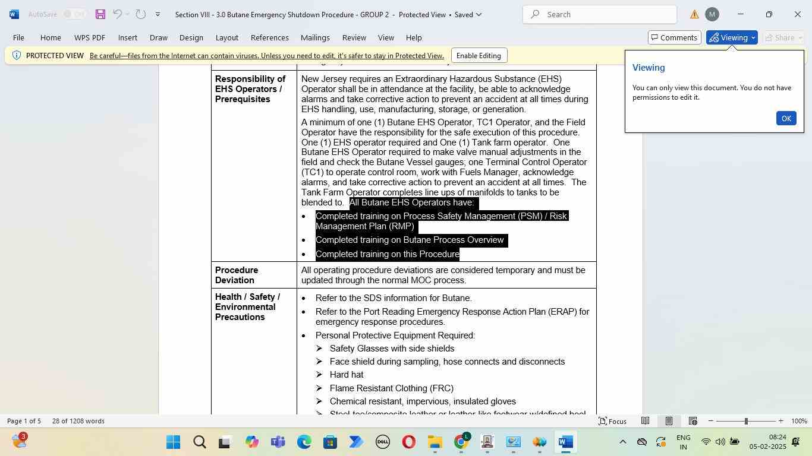Switch to Web Layout view icon

(x=693, y=421)
